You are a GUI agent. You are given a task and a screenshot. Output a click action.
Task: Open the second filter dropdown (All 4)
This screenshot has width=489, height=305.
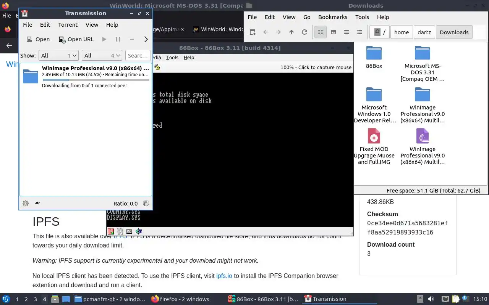click(102, 56)
